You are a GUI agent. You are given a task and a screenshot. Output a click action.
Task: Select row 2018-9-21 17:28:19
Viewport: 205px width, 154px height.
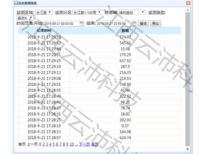pyautogui.click(x=99, y=126)
